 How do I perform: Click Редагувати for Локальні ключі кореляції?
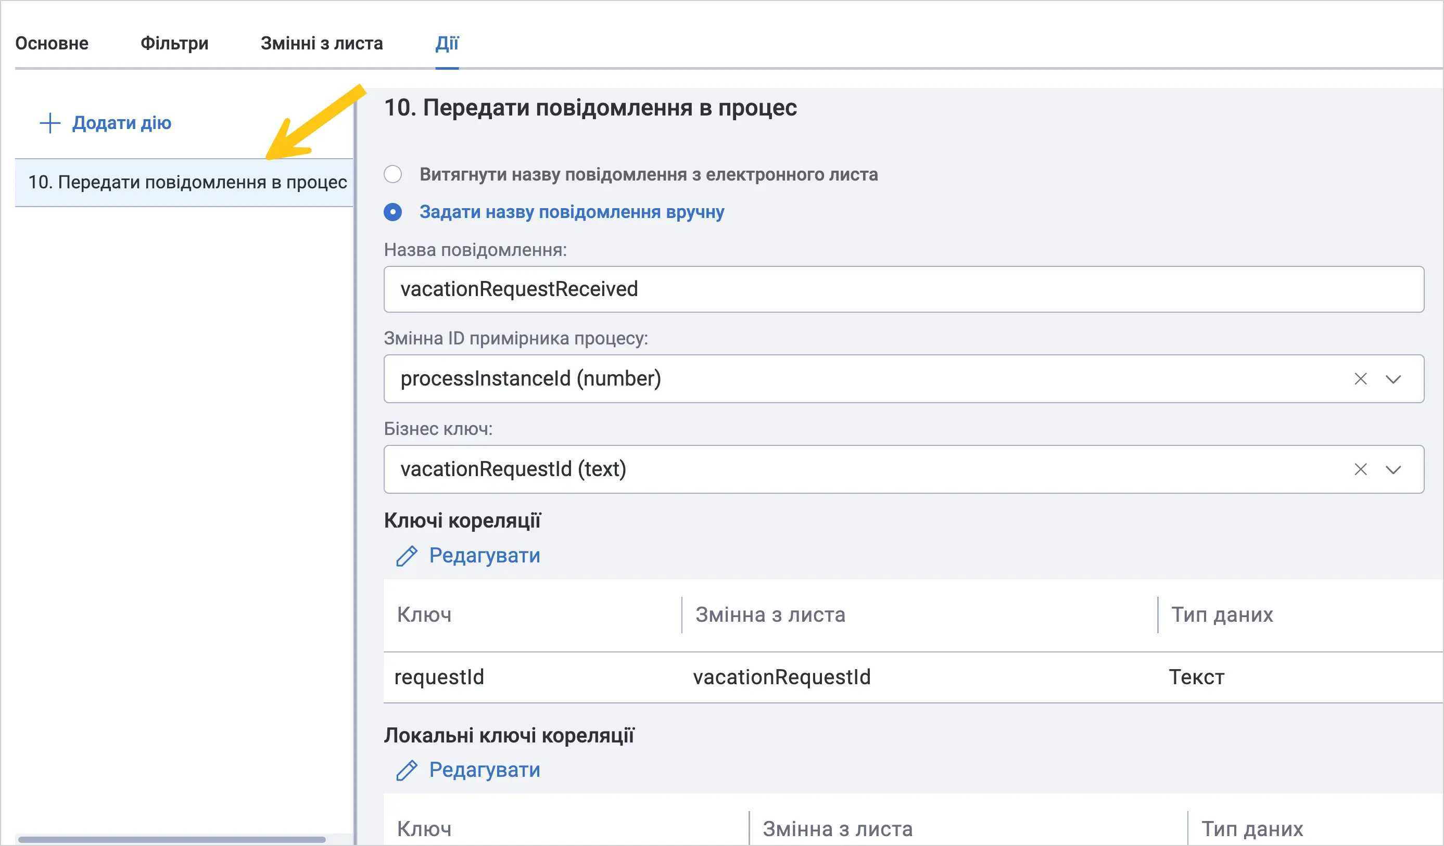pyautogui.click(x=484, y=770)
